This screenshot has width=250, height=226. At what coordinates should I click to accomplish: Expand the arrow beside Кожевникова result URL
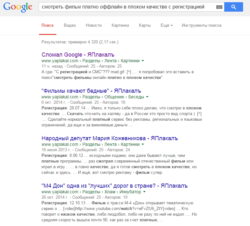tap(143, 144)
